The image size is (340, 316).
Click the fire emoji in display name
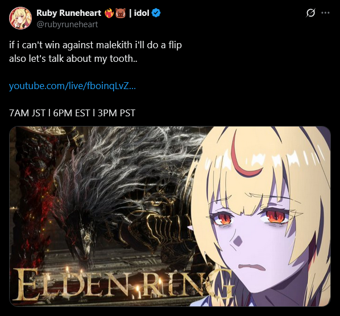click(109, 13)
